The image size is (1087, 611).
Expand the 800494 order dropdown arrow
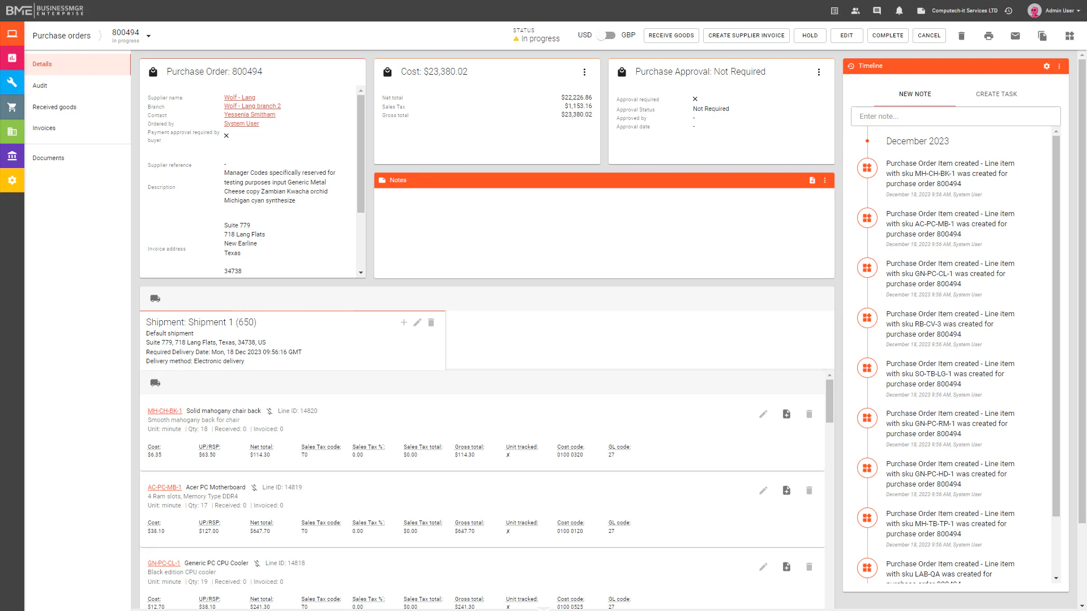(148, 36)
